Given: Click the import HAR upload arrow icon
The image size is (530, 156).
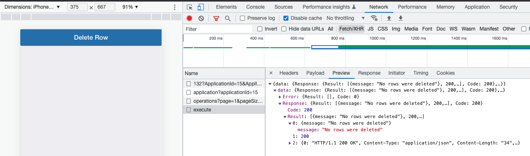Looking at the screenshot, I should click(389, 18).
